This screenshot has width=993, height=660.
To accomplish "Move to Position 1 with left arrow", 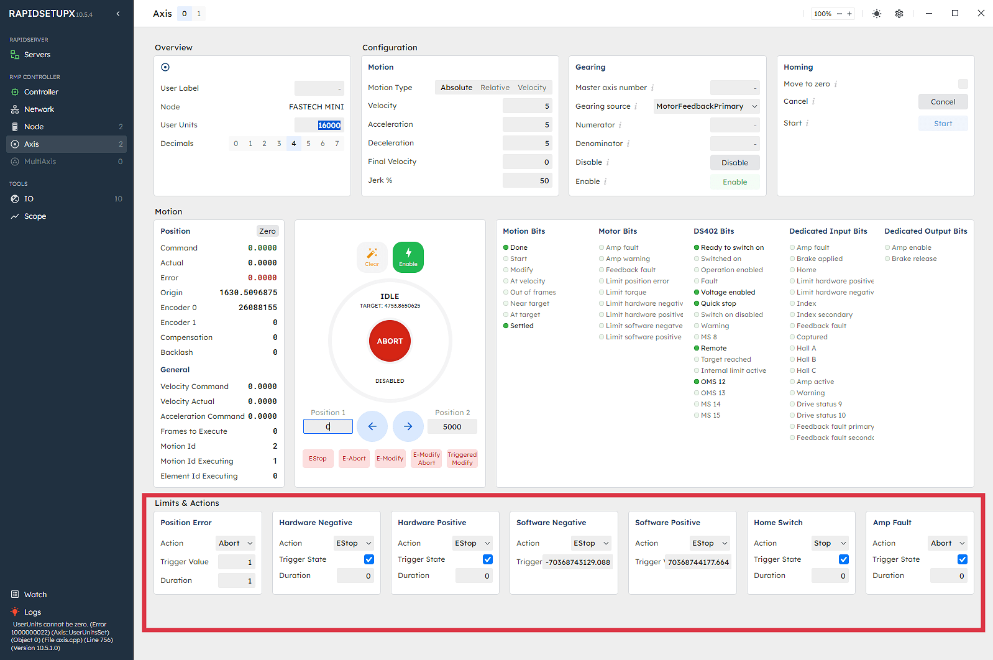I will (372, 426).
